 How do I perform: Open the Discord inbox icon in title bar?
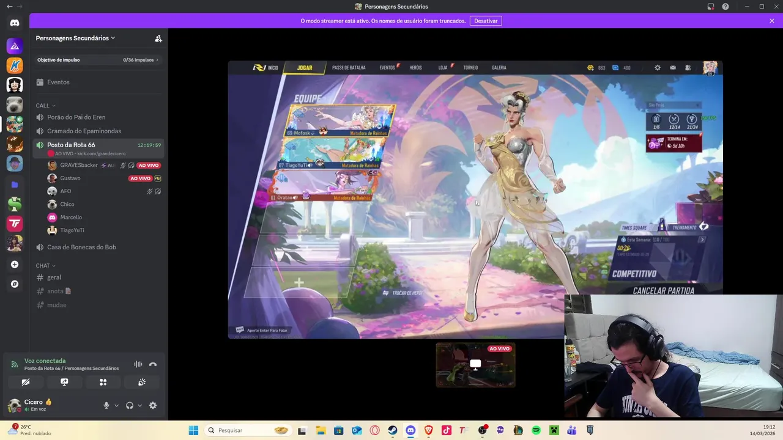[x=711, y=7]
